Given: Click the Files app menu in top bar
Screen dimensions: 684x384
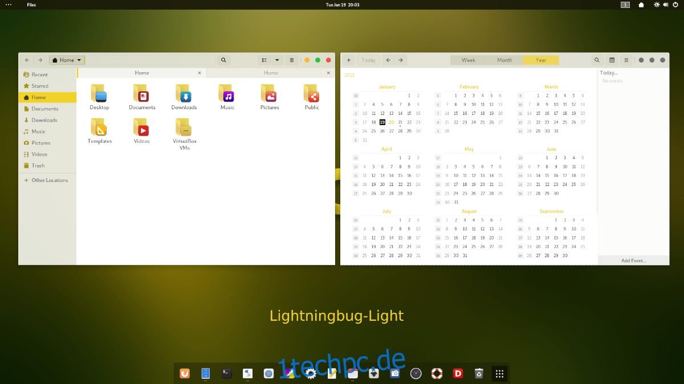Looking at the screenshot, I should [31, 5].
